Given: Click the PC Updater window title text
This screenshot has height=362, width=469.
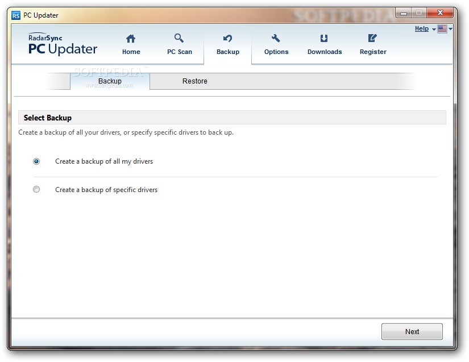Looking at the screenshot, I should (41, 15).
